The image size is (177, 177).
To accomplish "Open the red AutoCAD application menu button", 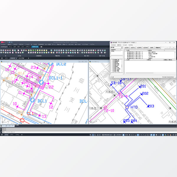I will point(3,42).
